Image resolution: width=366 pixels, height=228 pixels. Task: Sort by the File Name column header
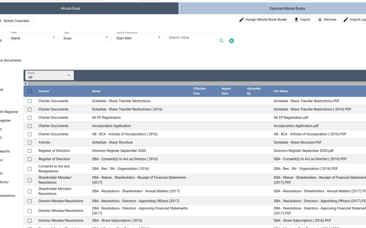[x=281, y=91]
